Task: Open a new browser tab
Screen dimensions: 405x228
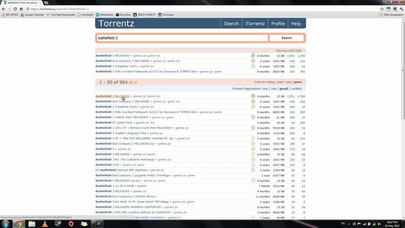Action: coord(46,3)
